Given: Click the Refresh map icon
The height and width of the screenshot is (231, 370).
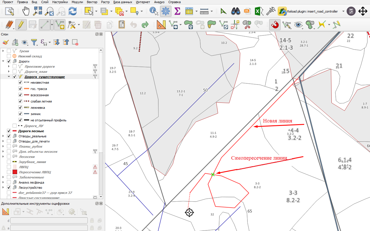Looking at the screenshot, I should pyautogui.click(x=73, y=11).
